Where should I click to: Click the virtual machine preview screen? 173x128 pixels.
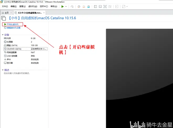coord(139,78)
